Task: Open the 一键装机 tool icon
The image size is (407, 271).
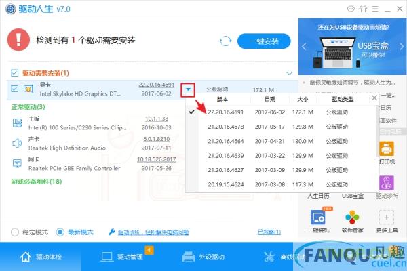Action: point(318,217)
